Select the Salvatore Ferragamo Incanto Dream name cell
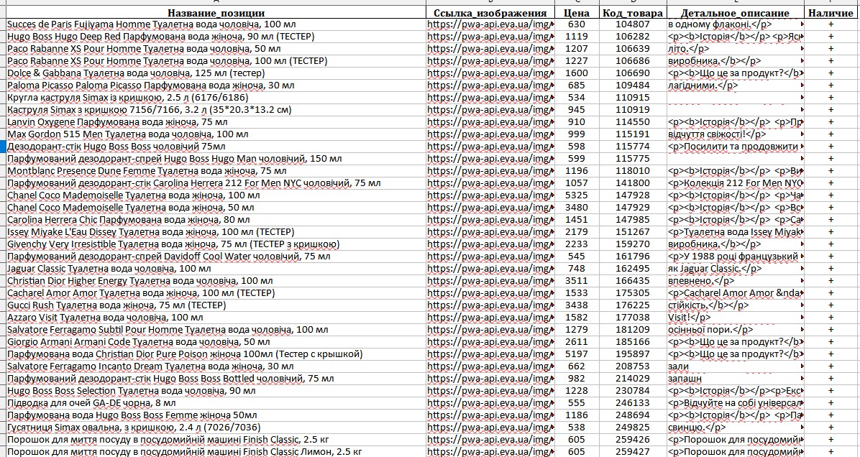This screenshot has height=457, width=860. [x=216, y=366]
